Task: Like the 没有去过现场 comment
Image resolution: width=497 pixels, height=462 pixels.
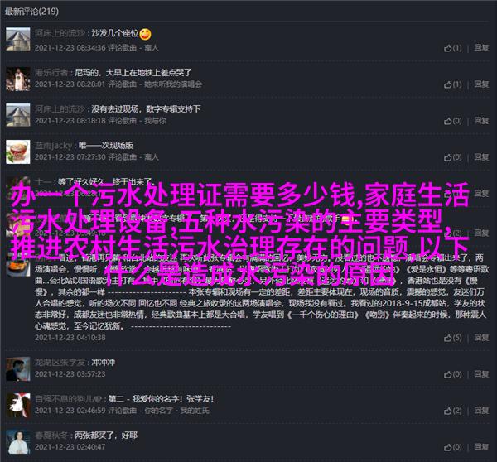Action: 452,121
